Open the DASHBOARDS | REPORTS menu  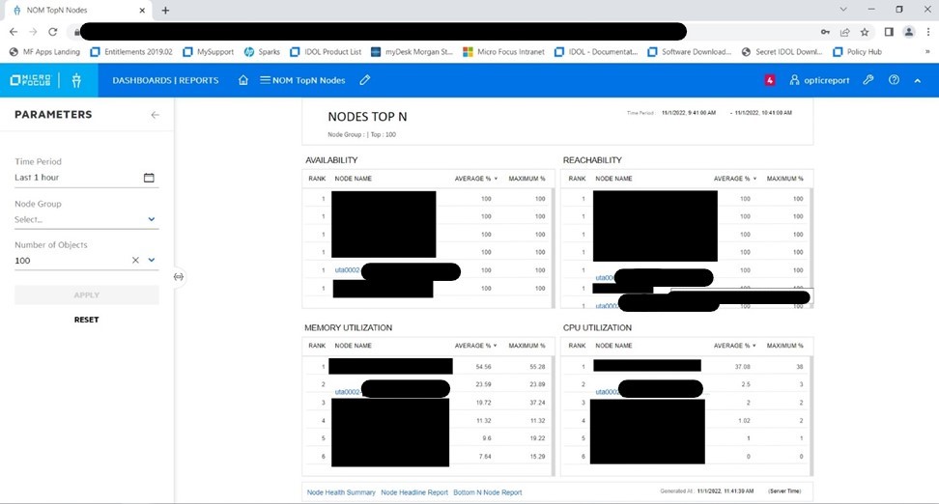point(165,80)
